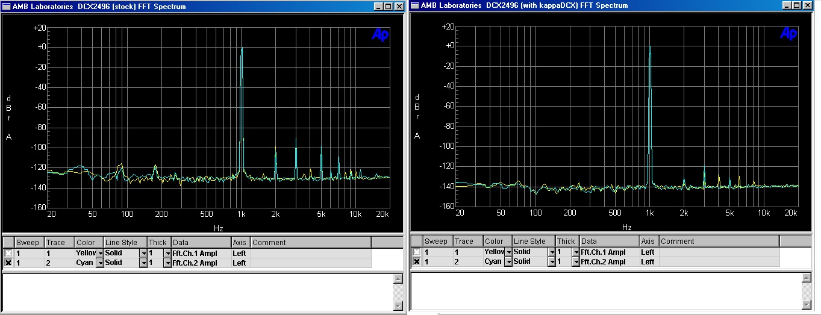Open trace 1 Line Style dropdown, stock window
821x315 pixels.
(143, 253)
